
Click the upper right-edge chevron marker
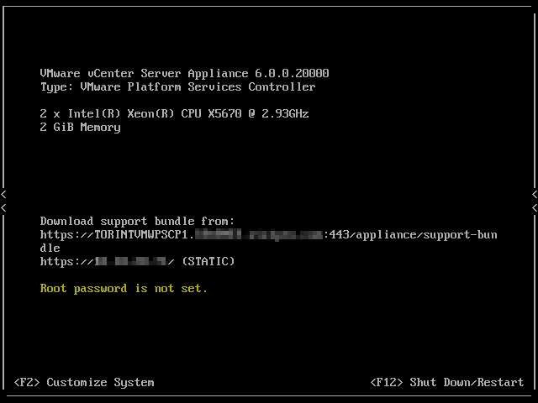pos(535,194)
